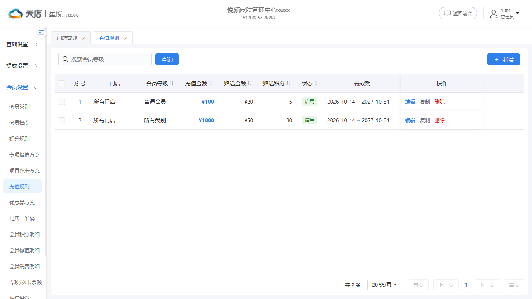532x299 pixels.
Task: Sort by 状态 column sort icon
Action: point(316,83)
